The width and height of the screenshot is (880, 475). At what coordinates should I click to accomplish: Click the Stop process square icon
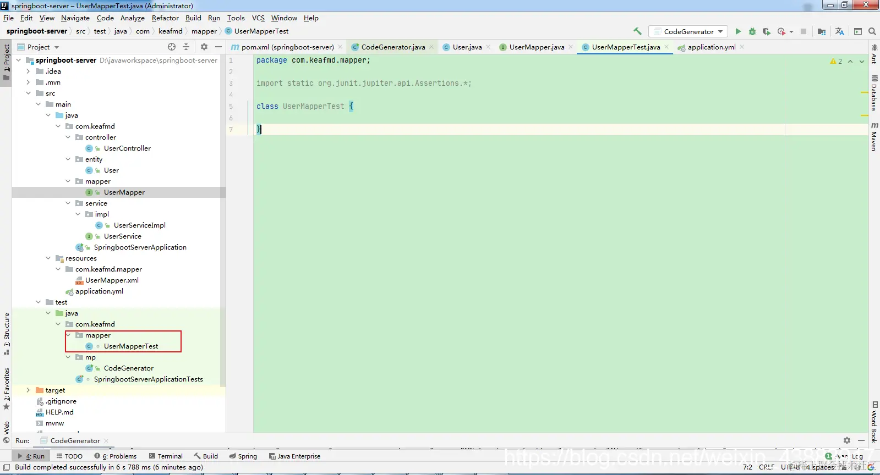point(804,31)
